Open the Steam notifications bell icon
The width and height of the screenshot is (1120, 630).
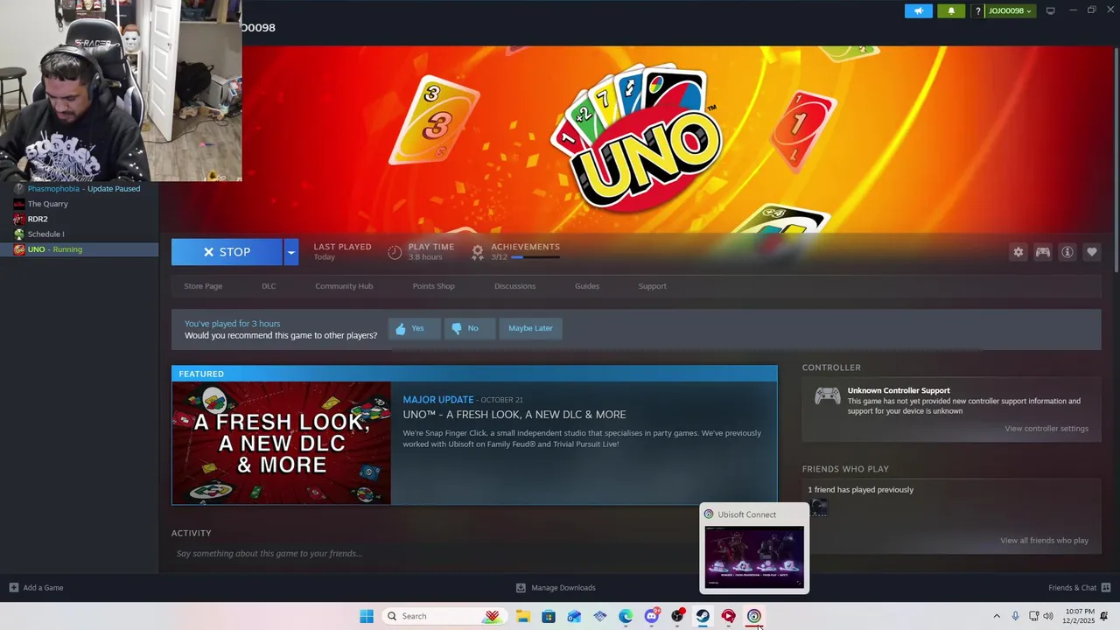click(951, 10)
